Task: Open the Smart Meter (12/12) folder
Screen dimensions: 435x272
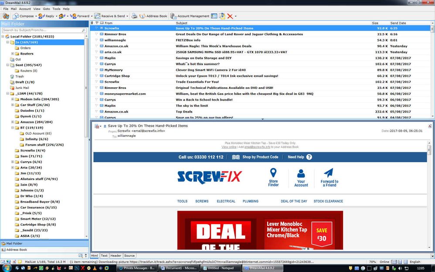Action: click(38, 219)
